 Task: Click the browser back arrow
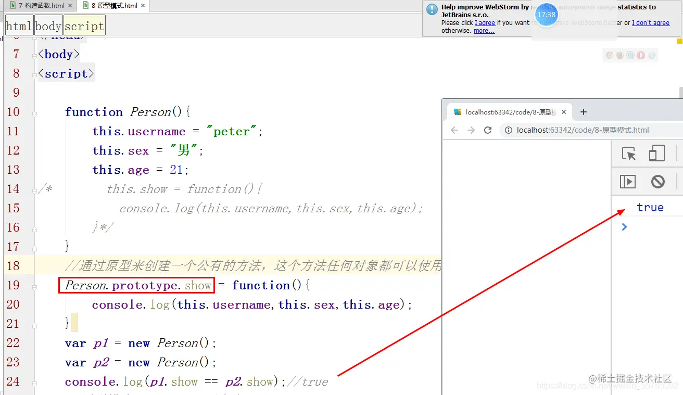click(x=454, y=130)
